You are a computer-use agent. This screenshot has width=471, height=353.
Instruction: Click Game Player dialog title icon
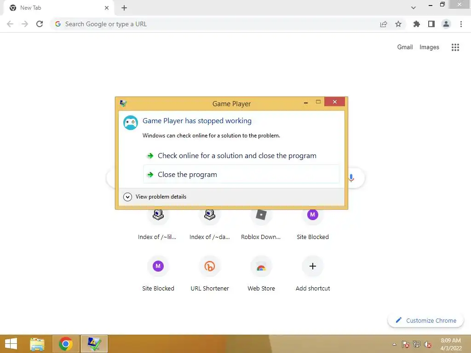123,103
